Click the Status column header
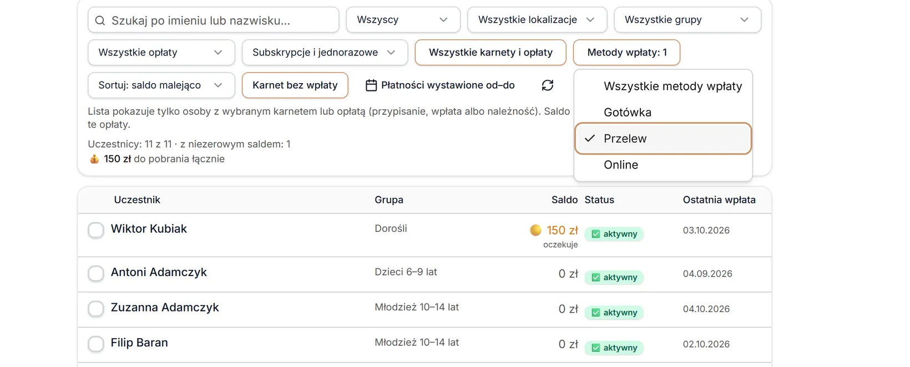 coord(599,200)
